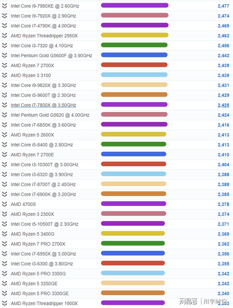Click the 2,425 score for i7-7800X
This screenshot has height=308, width=233.
(223, 105)
